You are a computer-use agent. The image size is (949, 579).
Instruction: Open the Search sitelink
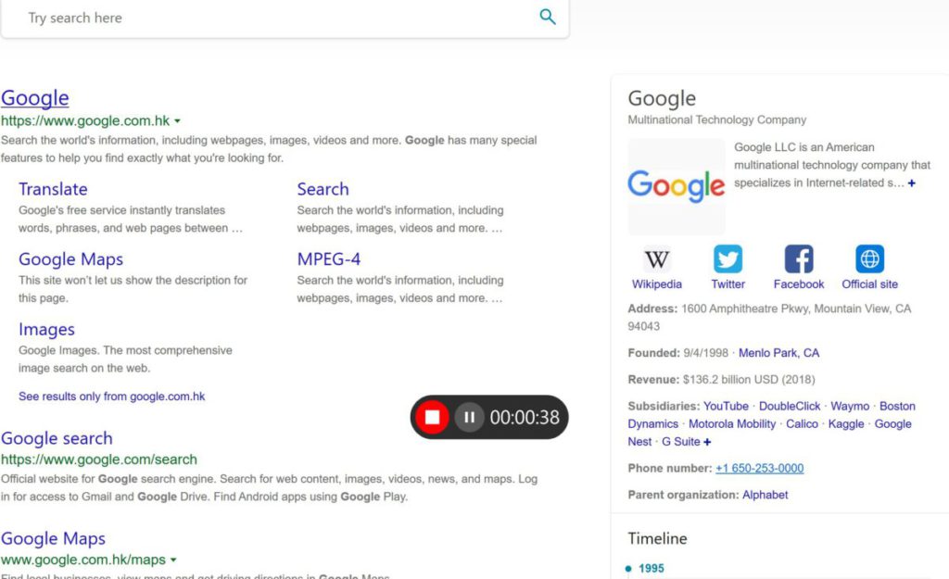(x=323, y=189)
